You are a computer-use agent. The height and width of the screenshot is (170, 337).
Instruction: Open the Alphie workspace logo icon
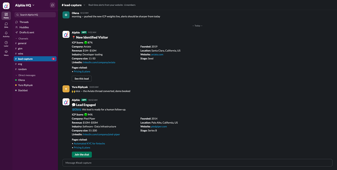tap(6, 6)
